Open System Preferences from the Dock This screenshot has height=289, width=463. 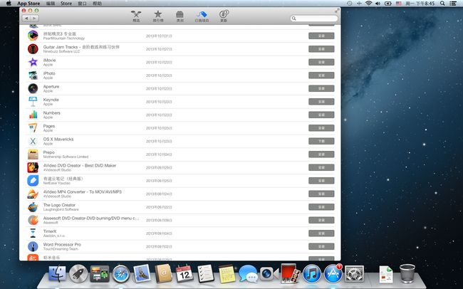(354, 273)
